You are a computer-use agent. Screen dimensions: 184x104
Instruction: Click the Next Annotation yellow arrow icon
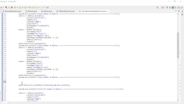pos(33,8)
